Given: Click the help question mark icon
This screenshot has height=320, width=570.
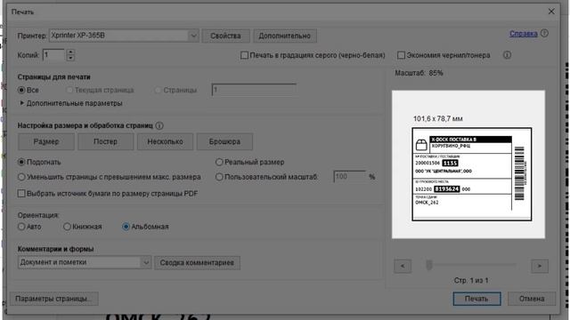Looking at the screenshot, I should click(544, 34).
